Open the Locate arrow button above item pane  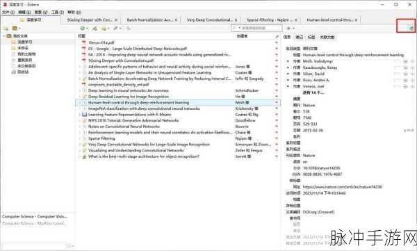coord(289,29)
